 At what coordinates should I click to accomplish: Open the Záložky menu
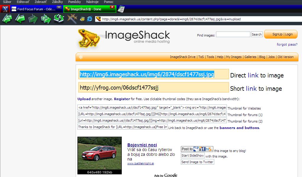[x=57, y=2]
